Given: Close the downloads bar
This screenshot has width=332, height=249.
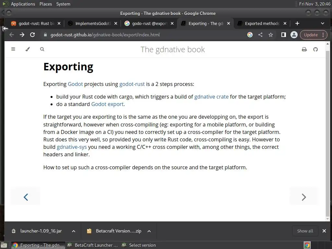Looking at the screenshot, I should coord(324,231).
